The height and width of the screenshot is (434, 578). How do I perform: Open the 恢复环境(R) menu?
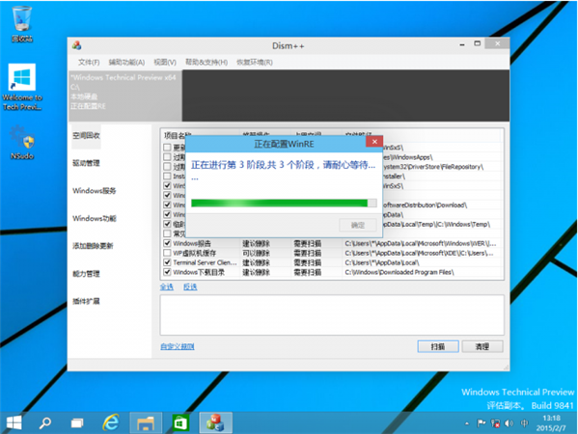(x=255, y=63)
